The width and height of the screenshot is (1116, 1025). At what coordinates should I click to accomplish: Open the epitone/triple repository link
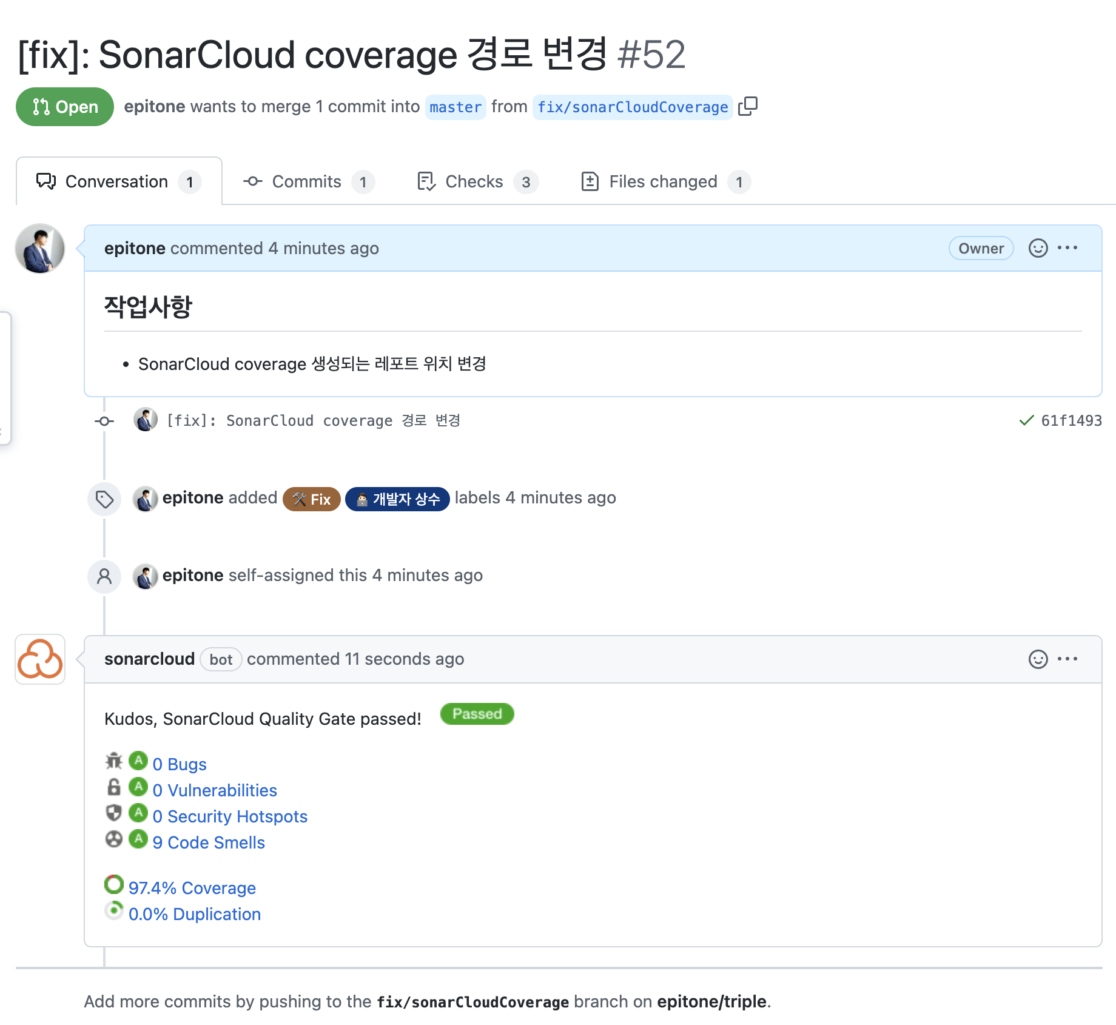click(711, 1001)
